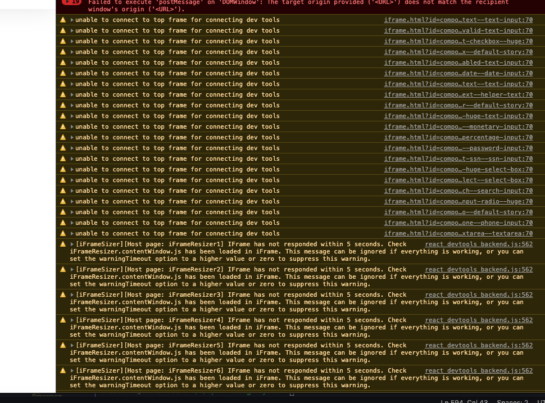Select the "[Host page: iFrameResizer3]" message text
The height and width of the screenshot is (403, 545).
point(174,295)
